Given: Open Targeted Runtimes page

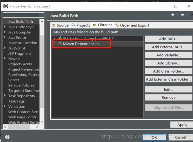Looking at the screenshot, I should click(24, 90).
